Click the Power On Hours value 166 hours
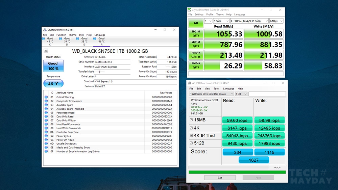 pyautogui.click(x=167, y=76)
